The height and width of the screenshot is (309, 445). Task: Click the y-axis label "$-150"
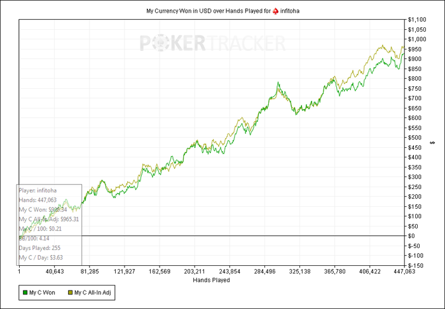pos(415,265)
